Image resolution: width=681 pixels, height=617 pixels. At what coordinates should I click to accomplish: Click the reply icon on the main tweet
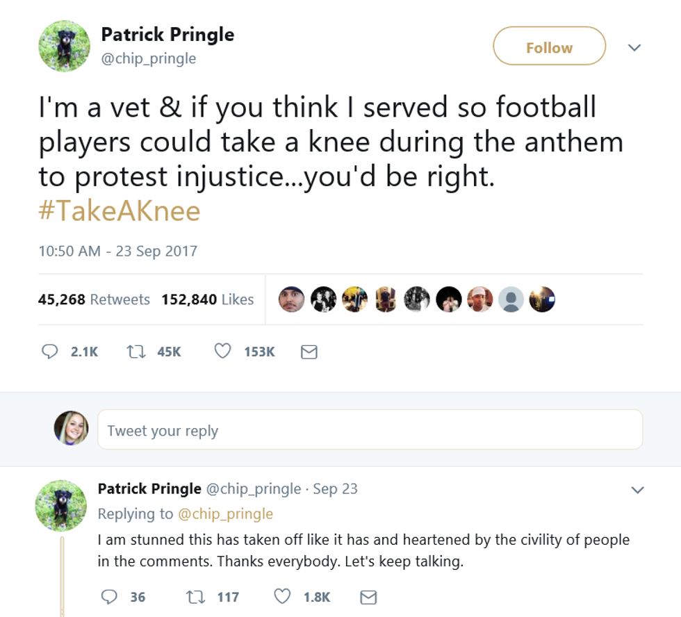[x=50, y=352]
